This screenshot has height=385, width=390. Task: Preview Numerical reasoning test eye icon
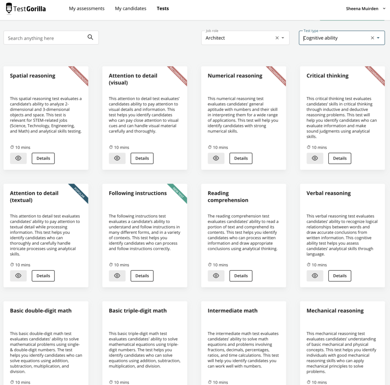(x=216, y=158)
